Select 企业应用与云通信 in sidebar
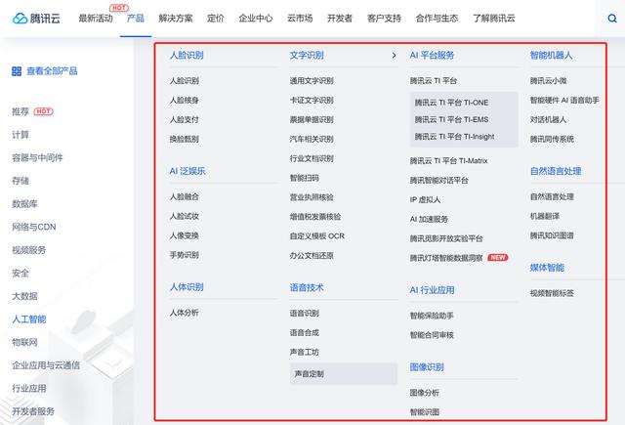 point(46,365)
